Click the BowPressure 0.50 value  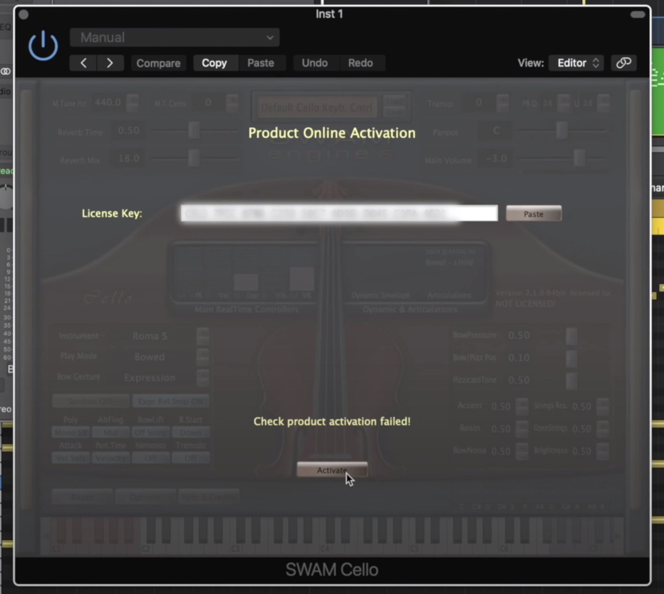(x=519, y=335)
